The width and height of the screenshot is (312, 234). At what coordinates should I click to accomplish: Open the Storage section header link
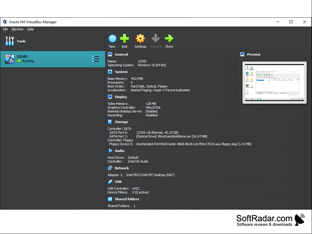(x=121, y=122)
